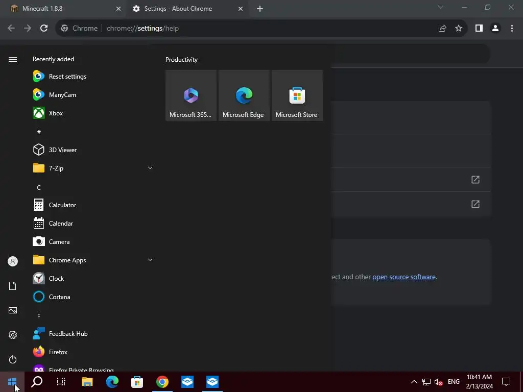Open the Xbox app

click(x=93, y=113)
